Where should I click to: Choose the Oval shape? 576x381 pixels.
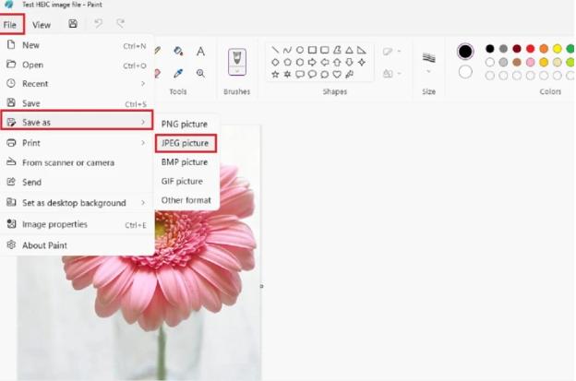tap(300, 50)
